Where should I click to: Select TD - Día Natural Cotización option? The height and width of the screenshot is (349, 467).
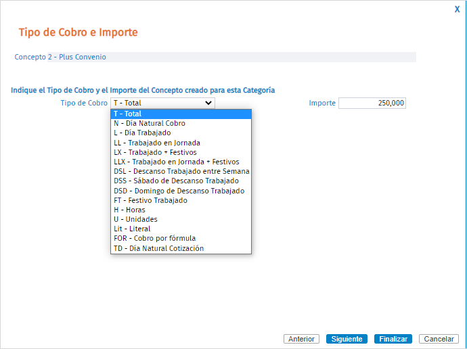181,248
